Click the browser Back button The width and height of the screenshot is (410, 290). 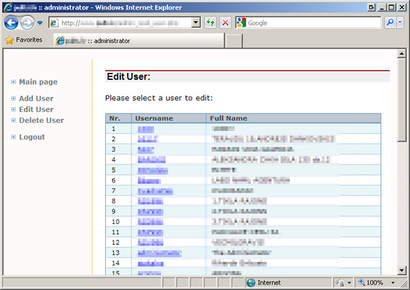11,23
